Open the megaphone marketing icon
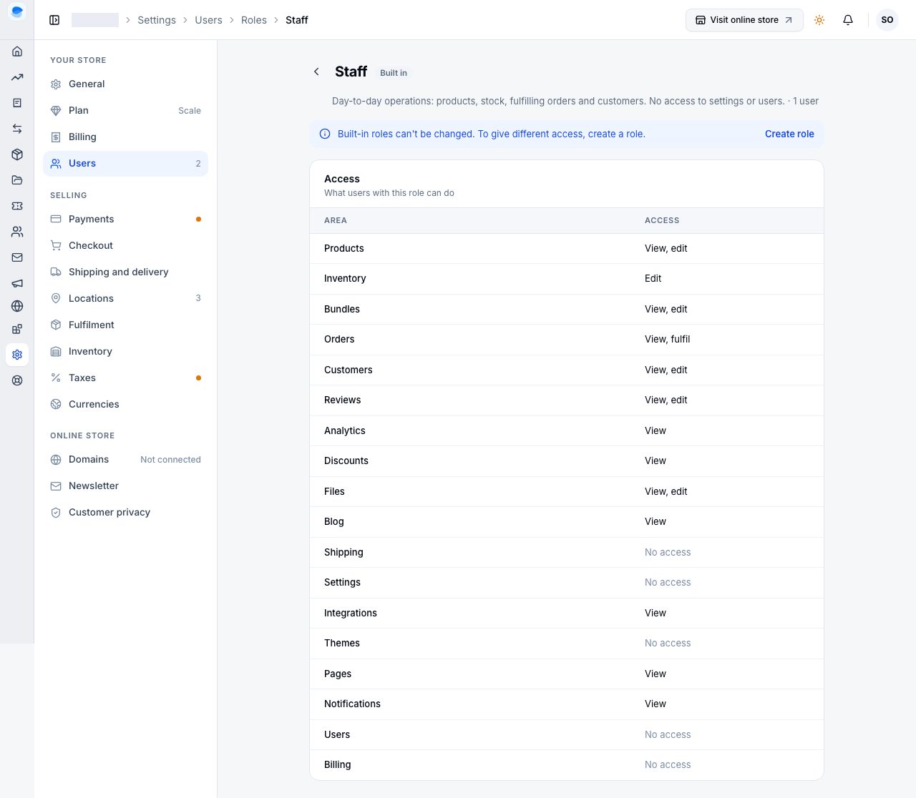The image size is (916, 798). tap(17, 283)
